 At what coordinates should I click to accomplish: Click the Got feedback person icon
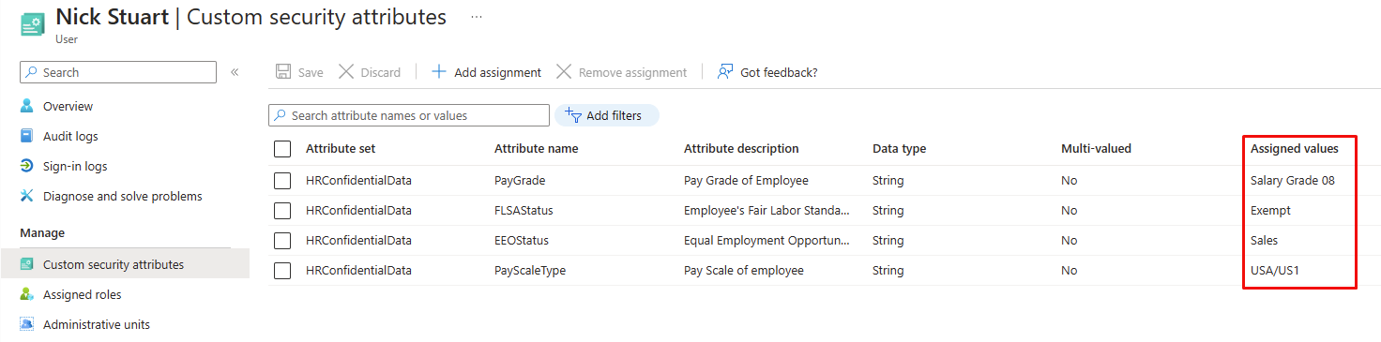coord(724,72)
